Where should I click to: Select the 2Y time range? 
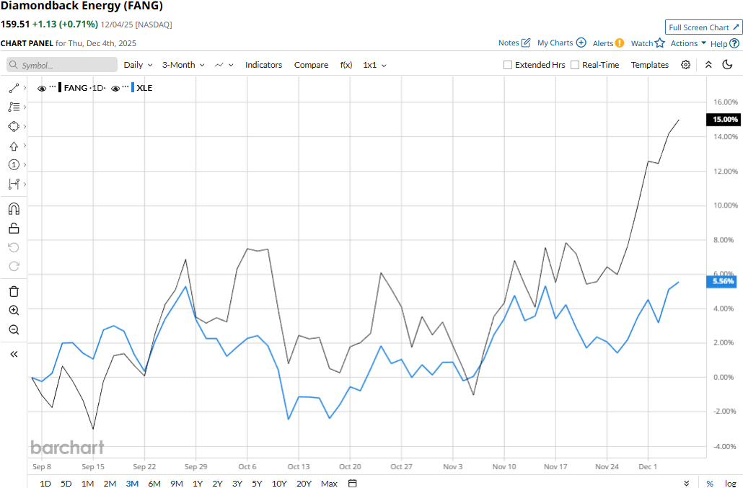pyautogui.click(x=217, y=483)
